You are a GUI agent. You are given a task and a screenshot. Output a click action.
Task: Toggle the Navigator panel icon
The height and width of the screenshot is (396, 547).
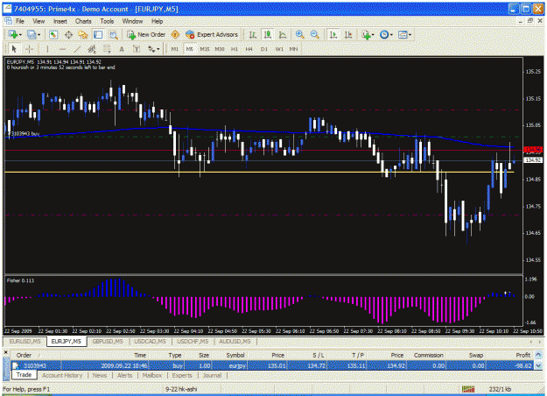[83, 34]
